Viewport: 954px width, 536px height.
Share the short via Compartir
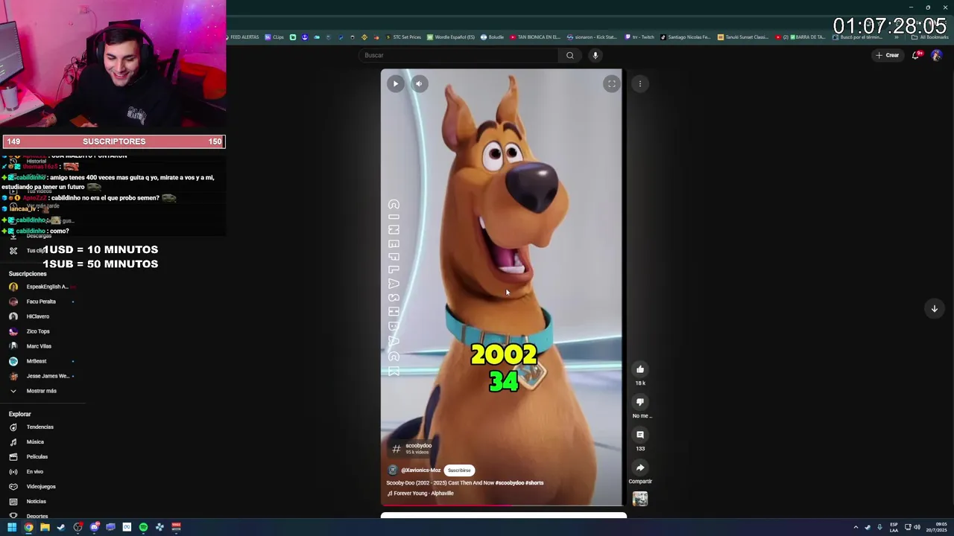640,468
